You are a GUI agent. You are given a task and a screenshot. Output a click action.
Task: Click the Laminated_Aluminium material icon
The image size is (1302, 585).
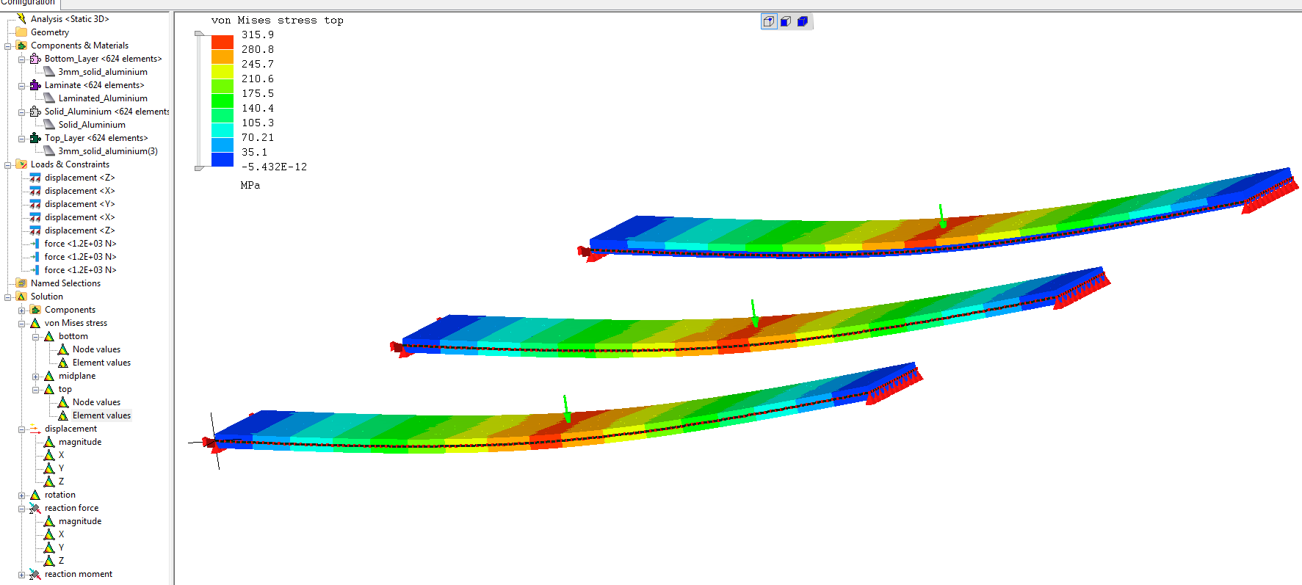[x=49, y=98]
